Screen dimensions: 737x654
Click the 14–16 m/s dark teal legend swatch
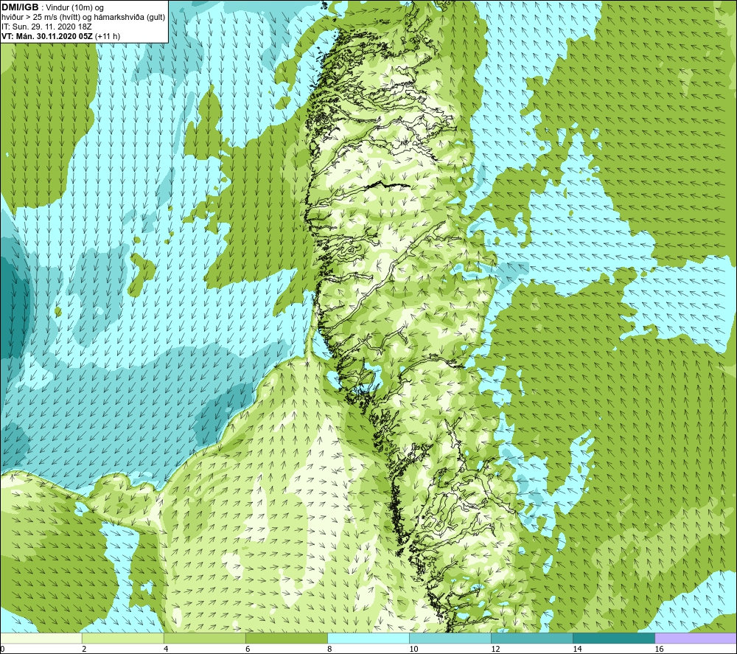[x=614, y=639]
